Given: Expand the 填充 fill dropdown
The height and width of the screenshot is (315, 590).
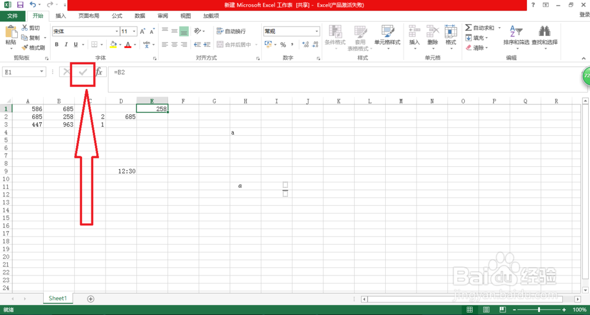Looking at the screenshot, I should 486,38.
